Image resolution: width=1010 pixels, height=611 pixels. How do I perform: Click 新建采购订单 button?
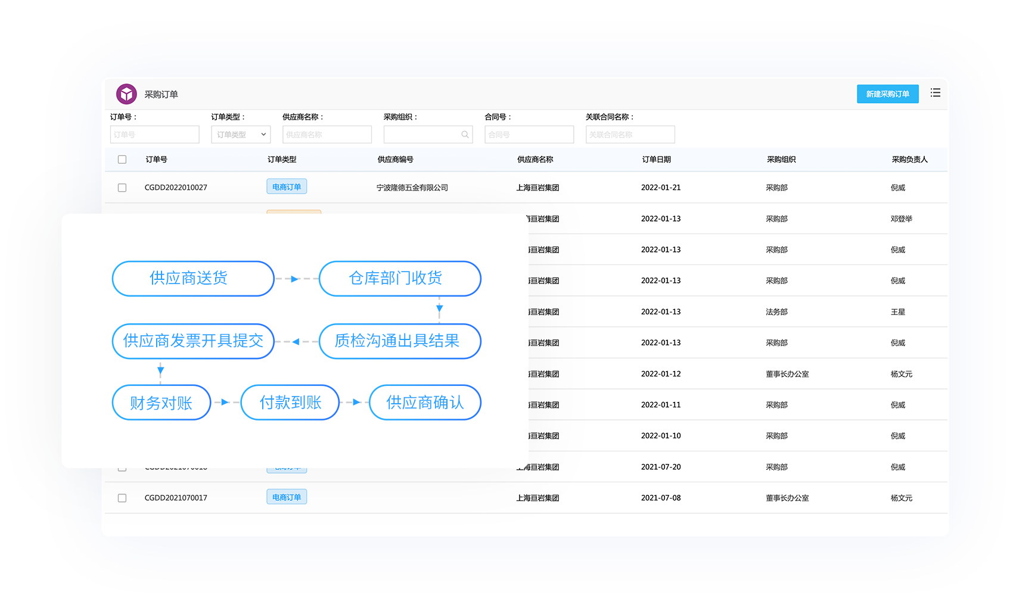tap(887, 94)
